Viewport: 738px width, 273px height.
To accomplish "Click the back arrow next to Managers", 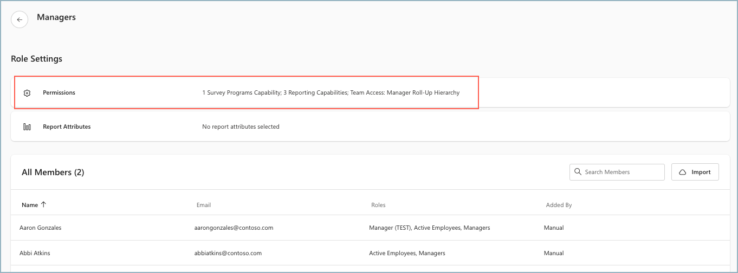I will pos(20,19).
